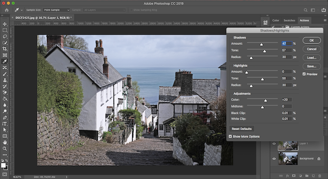
Task: Open the Eyedropper tool preset picker arrow
Action: (22, 10)
